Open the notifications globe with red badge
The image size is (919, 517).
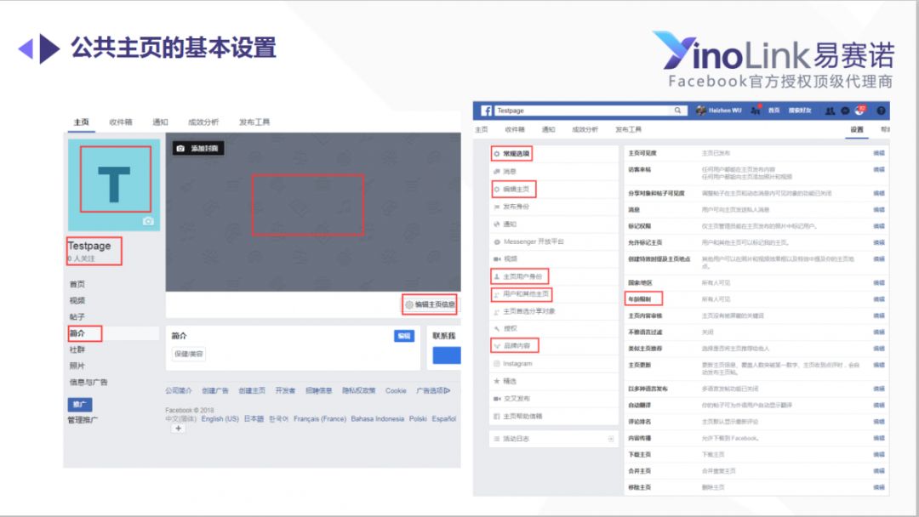(x=861, y=110)
